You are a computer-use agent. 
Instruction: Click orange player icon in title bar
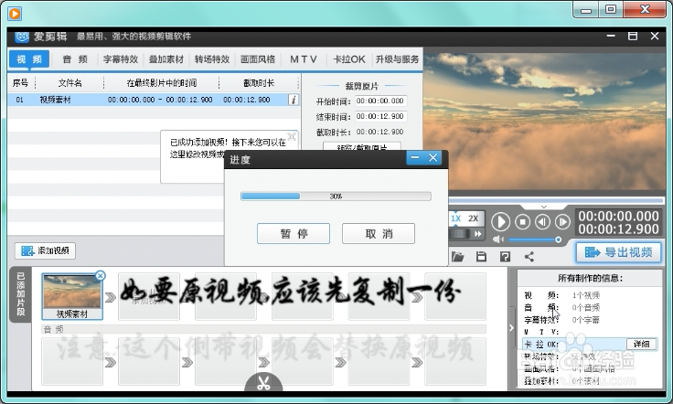point(14,14)
